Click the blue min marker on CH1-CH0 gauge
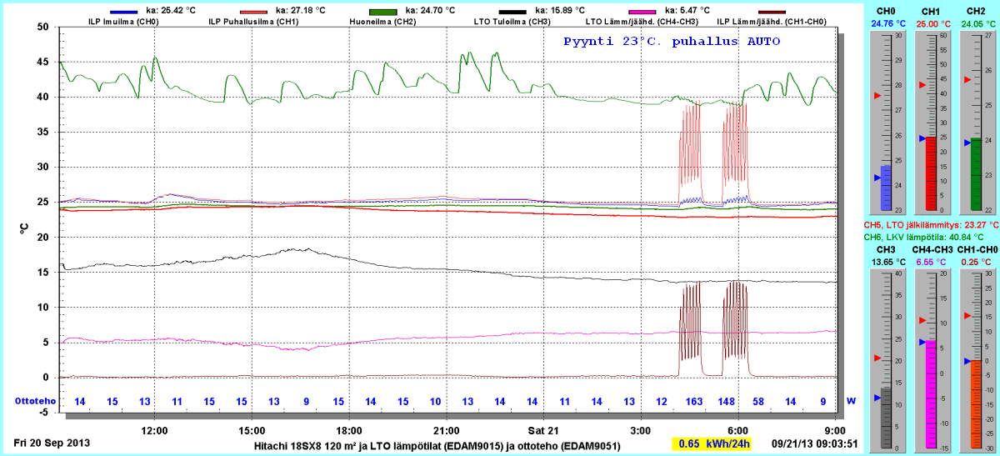 tap(967, 361)
